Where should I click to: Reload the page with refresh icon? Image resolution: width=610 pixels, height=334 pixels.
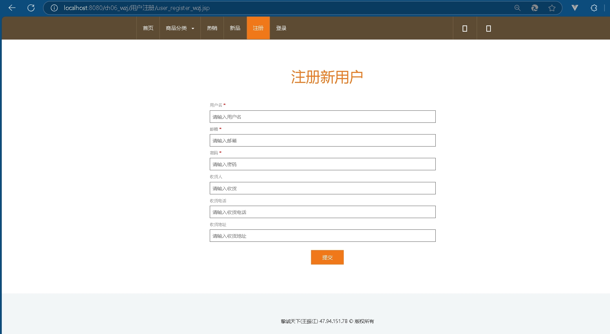(31, 8)
